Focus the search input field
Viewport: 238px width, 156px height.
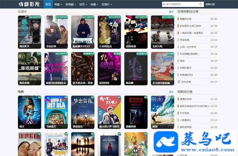point(180,4)
